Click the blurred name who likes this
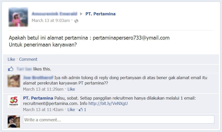 click(24, 69)
